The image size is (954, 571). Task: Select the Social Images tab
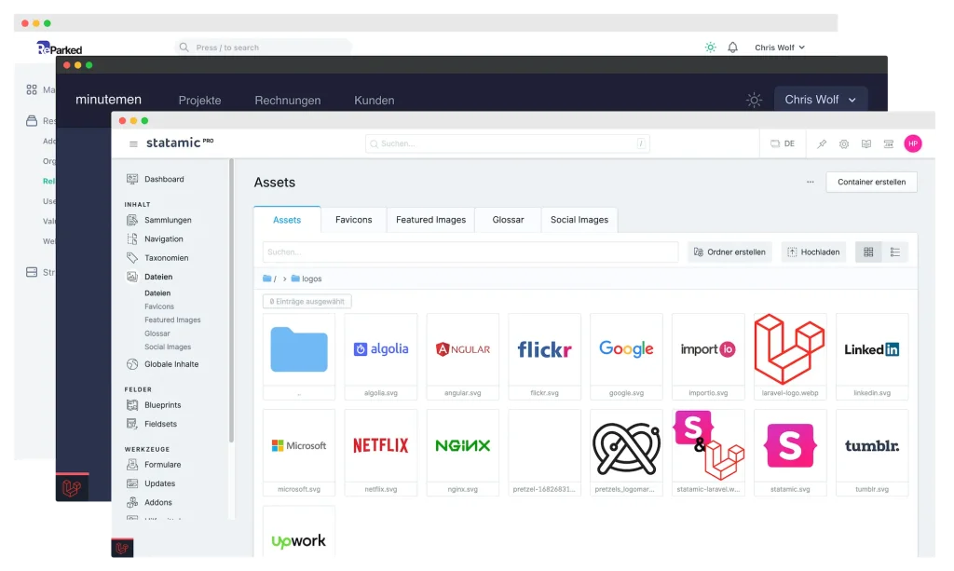coord(579,220)
